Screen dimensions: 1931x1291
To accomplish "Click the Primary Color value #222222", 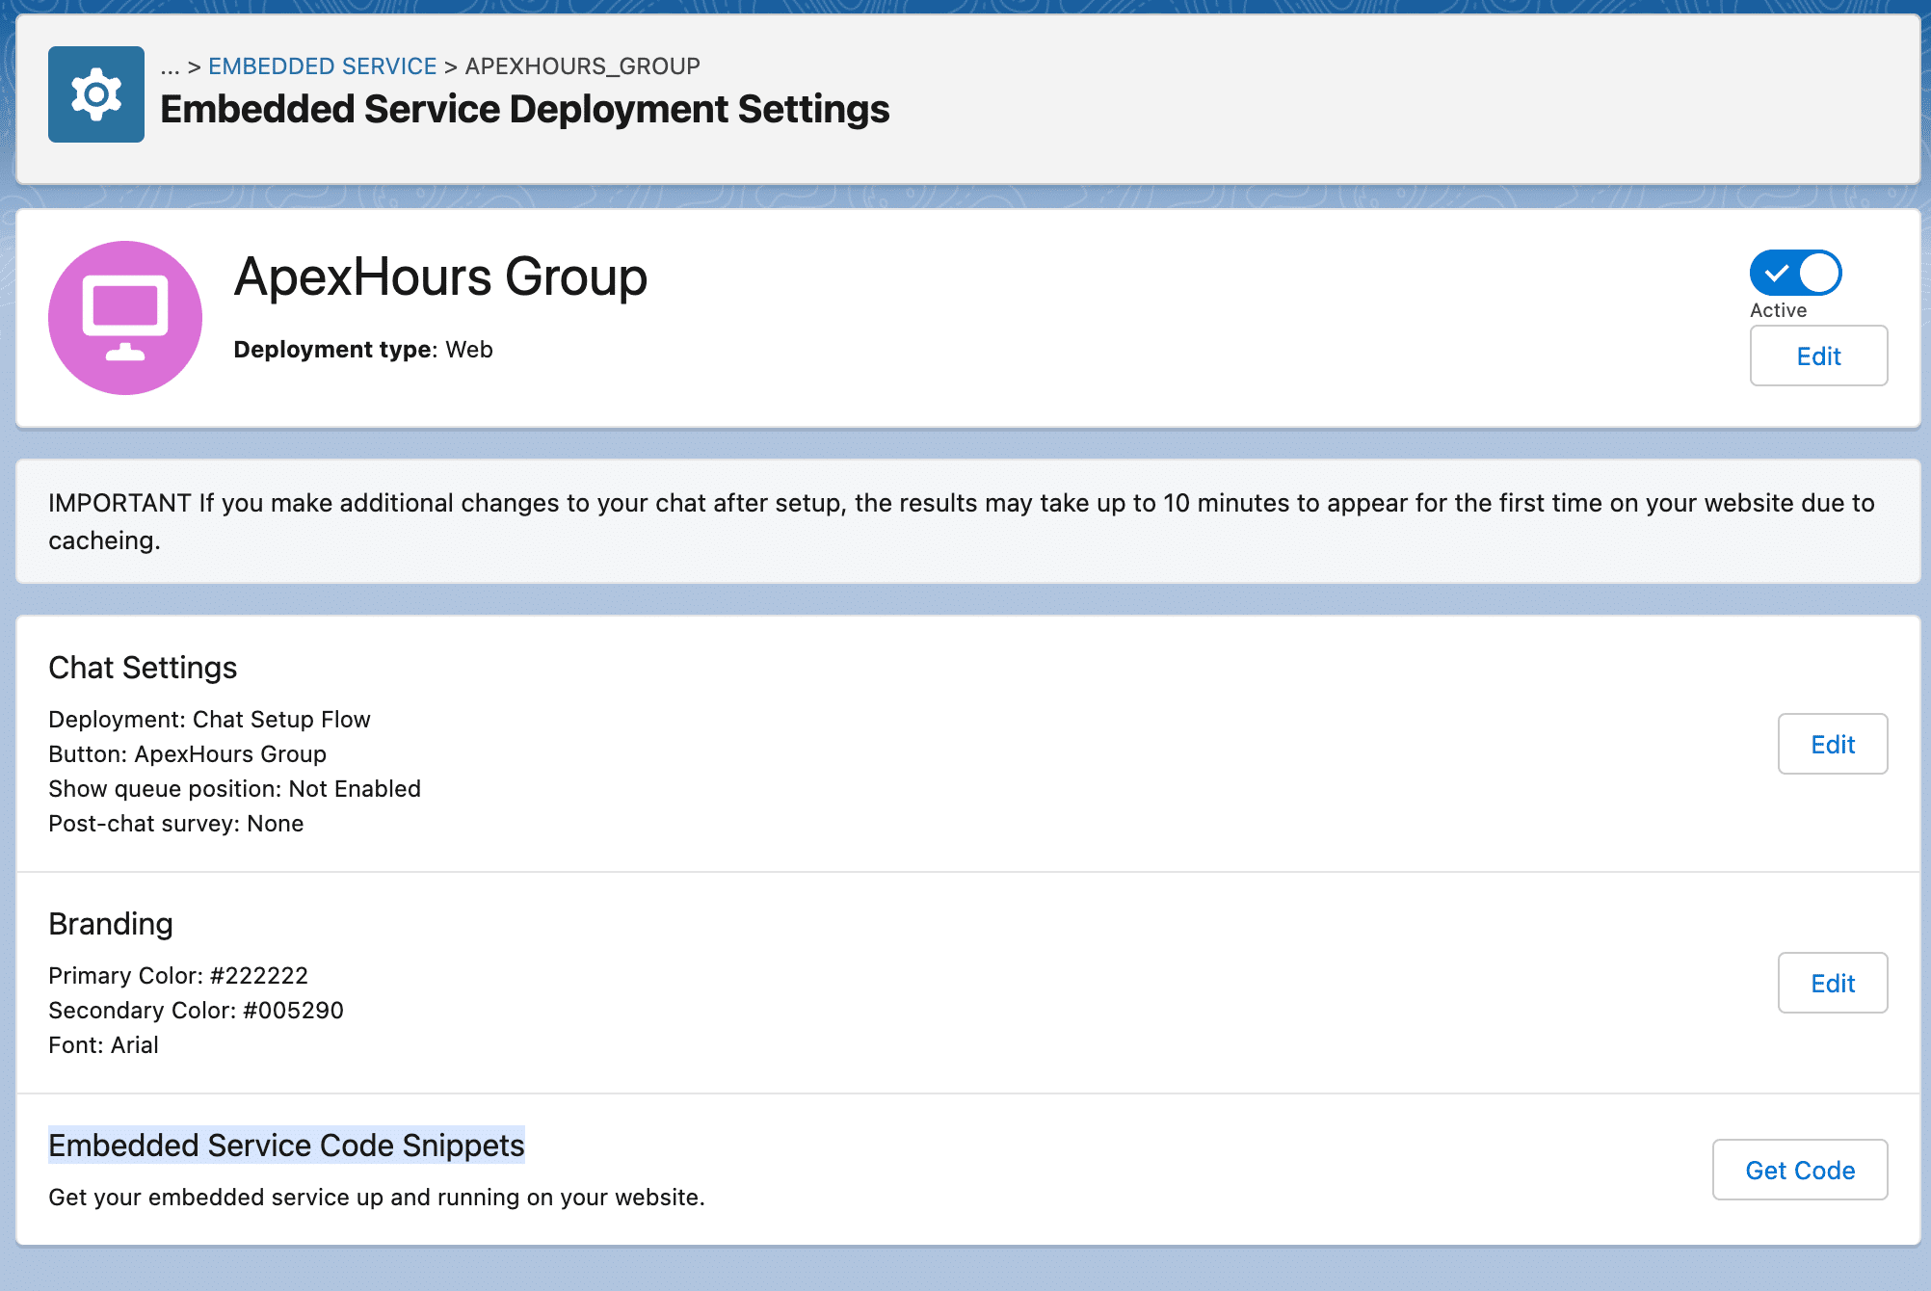I will pyautogui.click(x=260, y=975).
